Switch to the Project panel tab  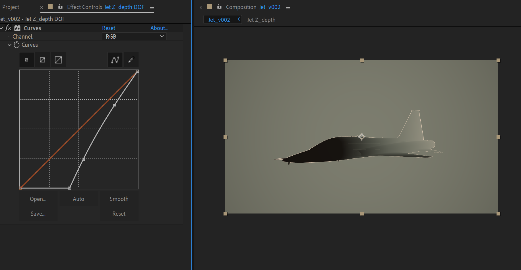[x=11, y=7]
